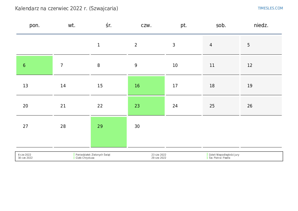298x211 pixels.
Task: Click legend date '29 cze 2022'
Action: point(159,158)
